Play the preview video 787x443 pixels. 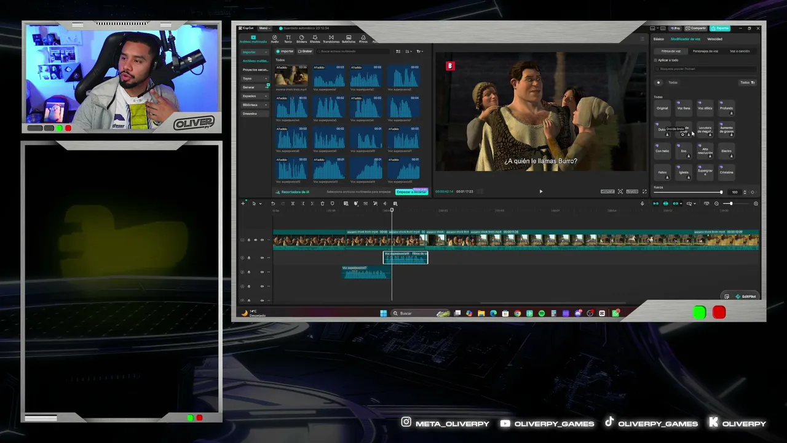pos(541,191)
